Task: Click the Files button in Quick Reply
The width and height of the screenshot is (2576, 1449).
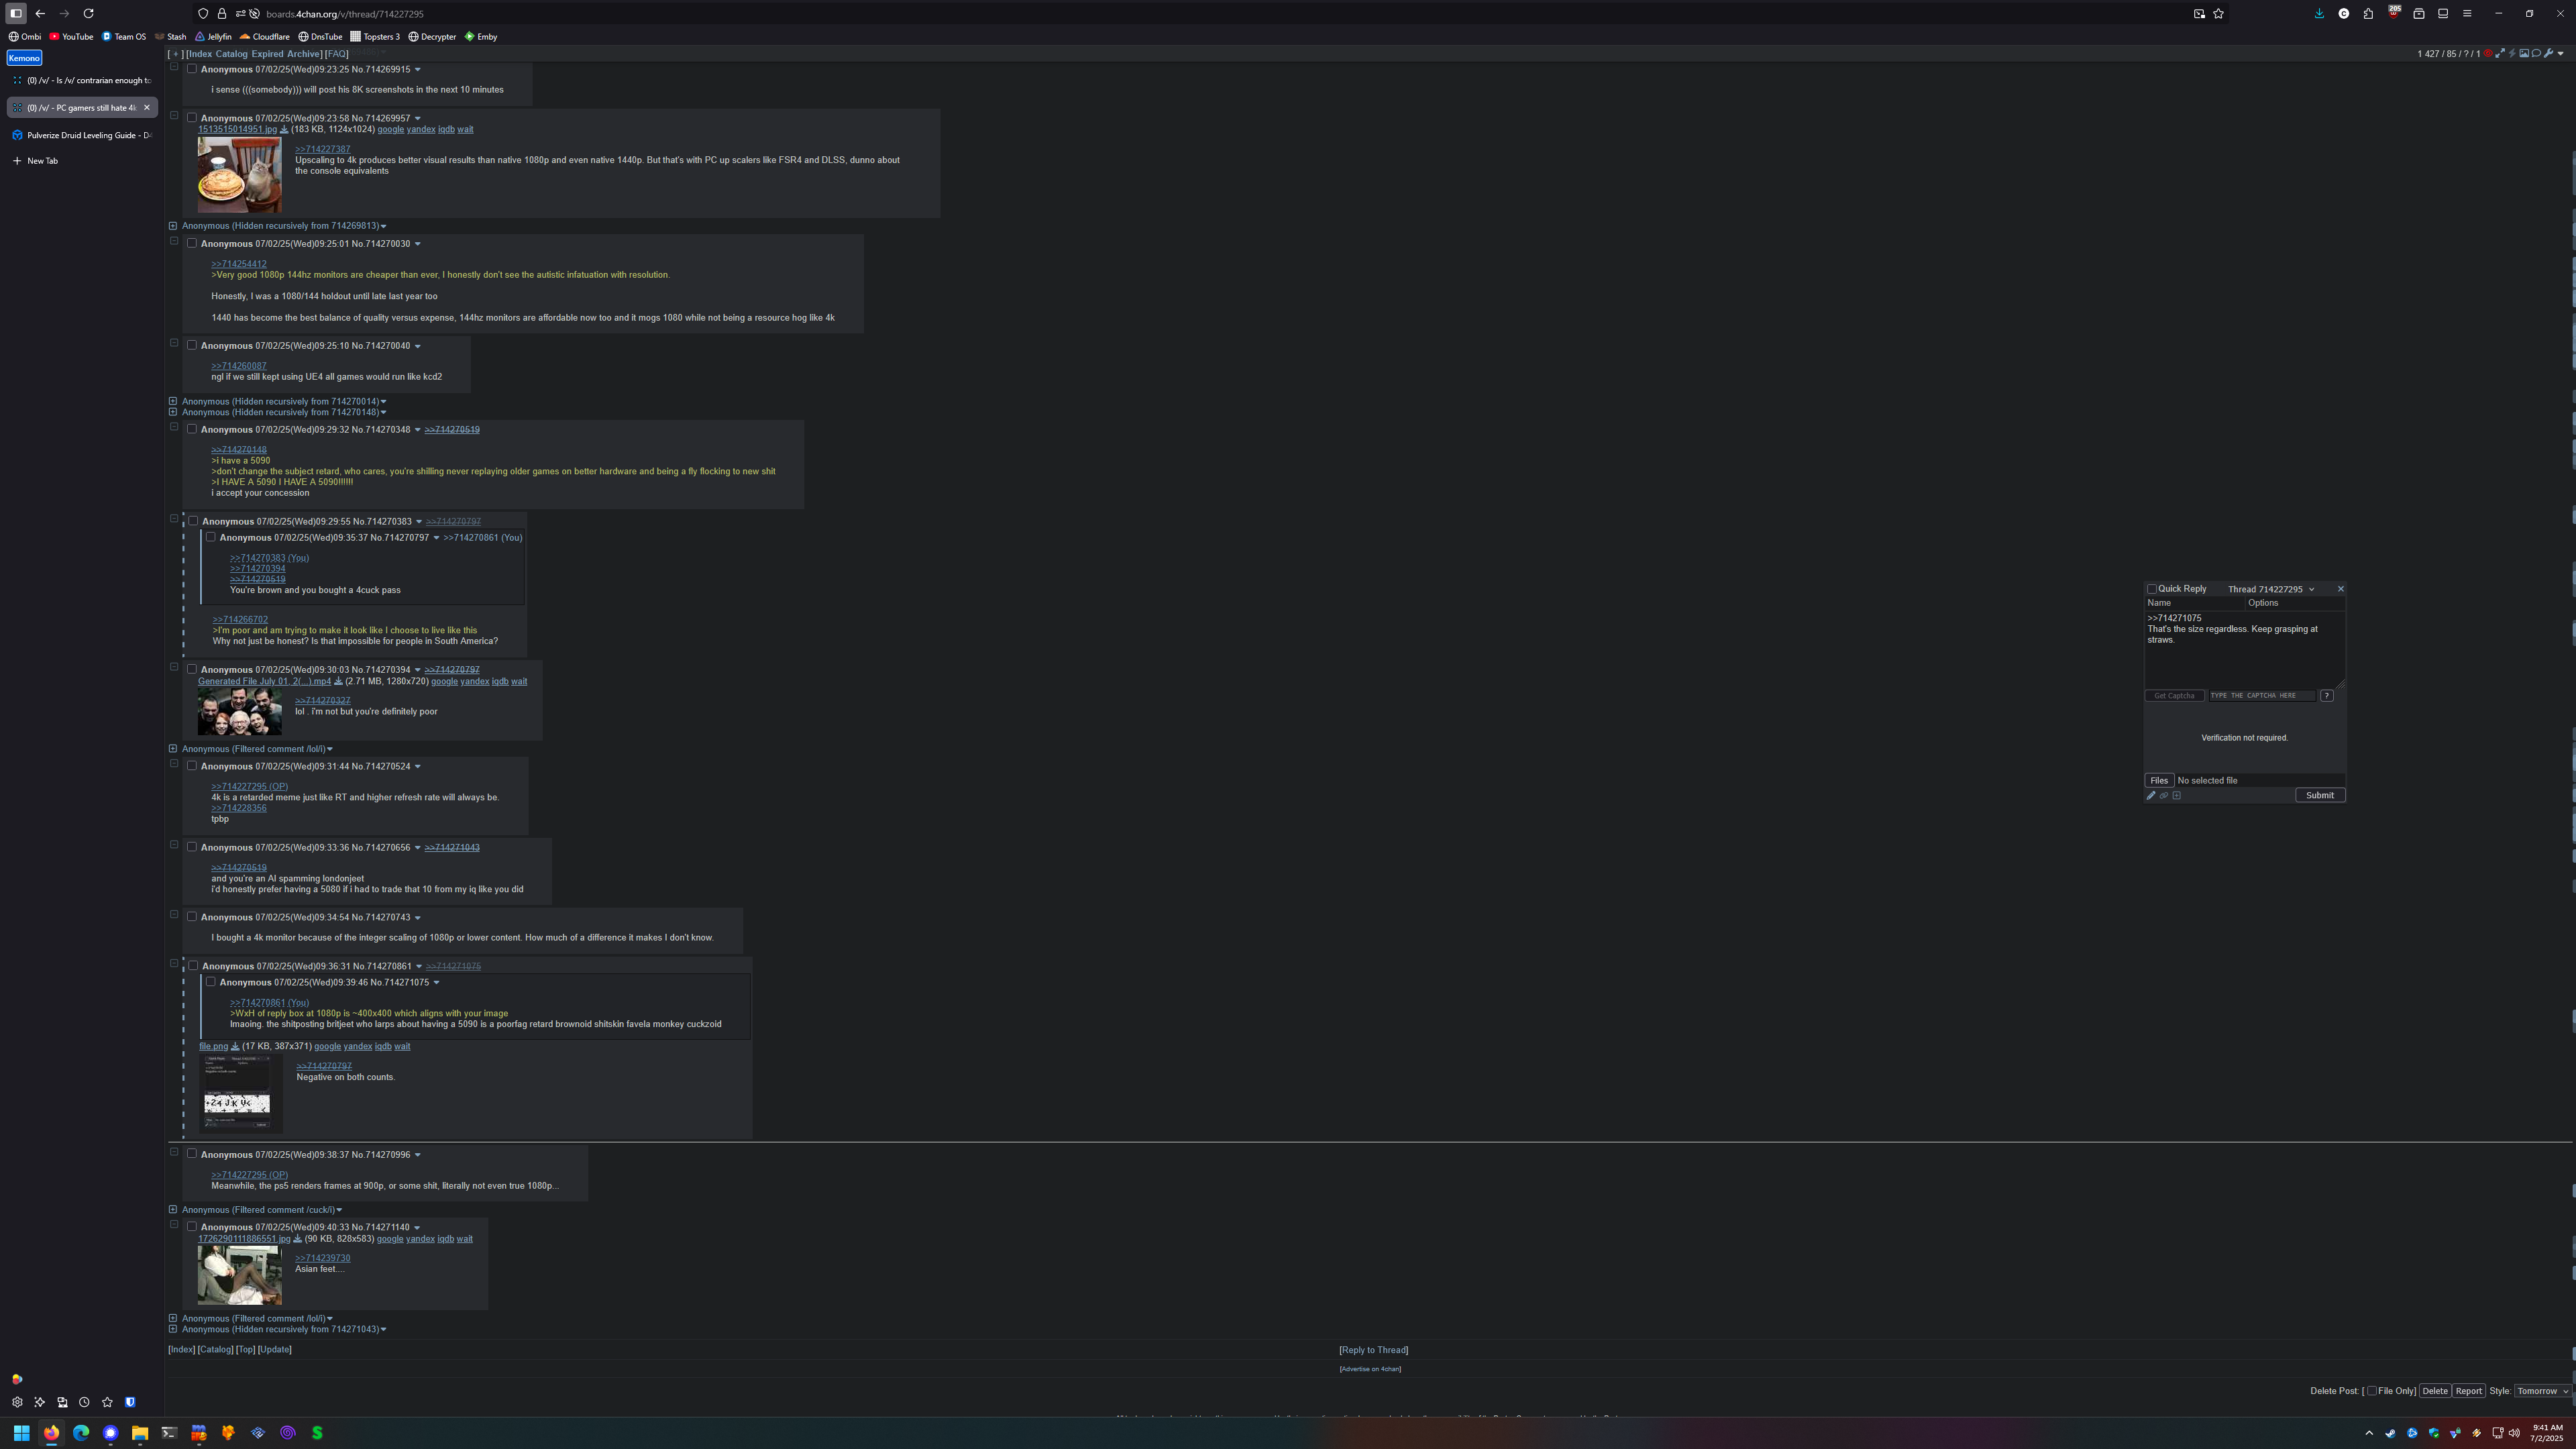Action: [2159, 781]
